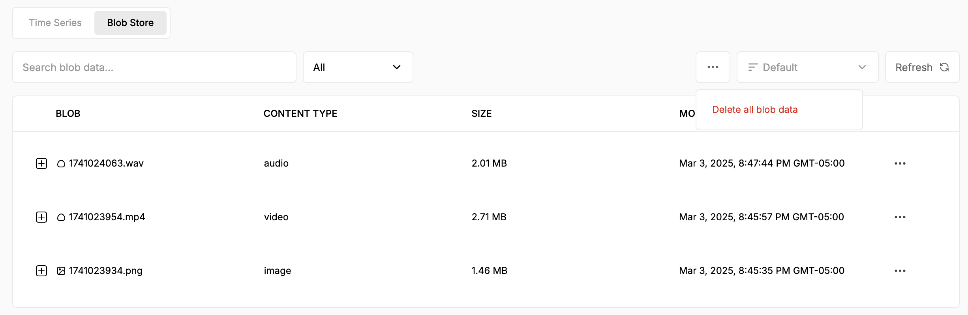Image resolution: width=968 pixels, height=315 pixels.
Task: Click the file icon beside 1741024063.wav
Action: point(61,163)
